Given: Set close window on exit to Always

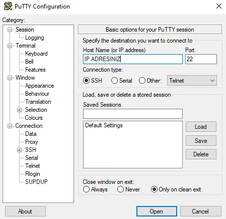Looking at the screenshot, I should click(x=86, y=189).
